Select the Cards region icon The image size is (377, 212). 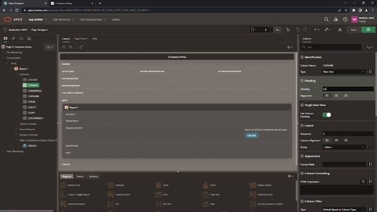(x=158, y=185)
